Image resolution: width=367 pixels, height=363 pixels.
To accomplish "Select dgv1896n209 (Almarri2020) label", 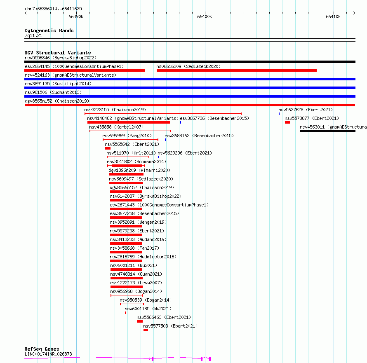I will [x=139, y=170].
